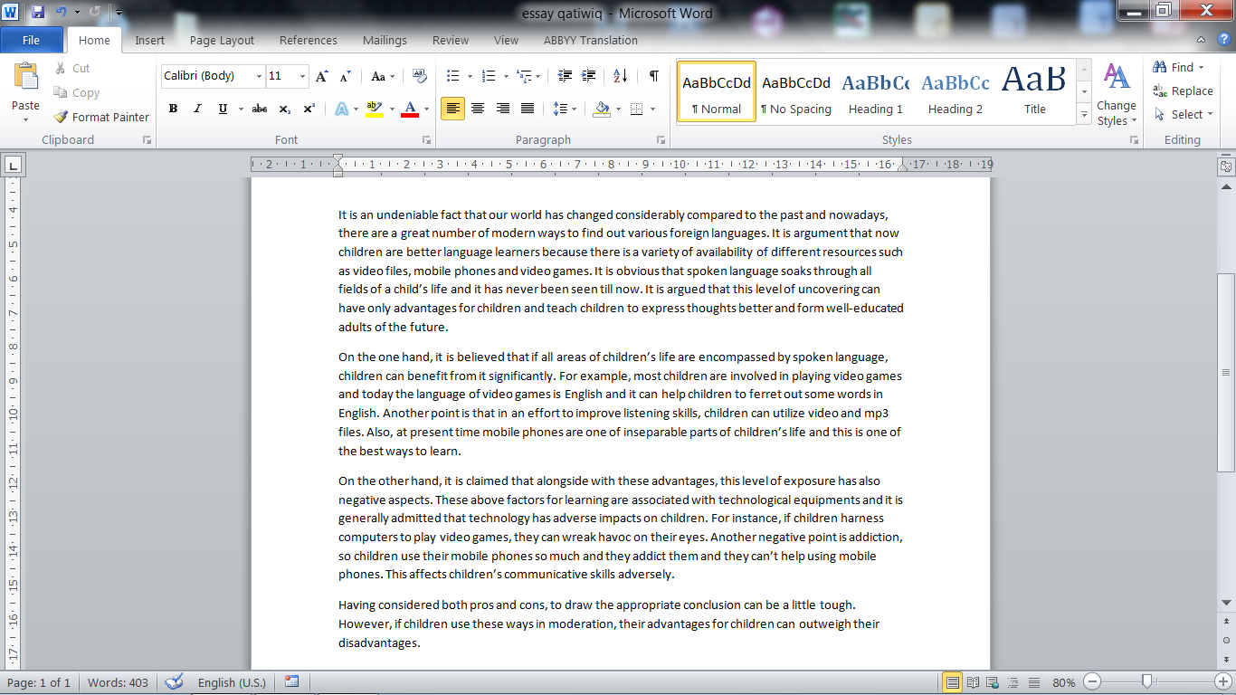
Task: Click the Undo icon in title bar
Action: click(x=61, y=13)
